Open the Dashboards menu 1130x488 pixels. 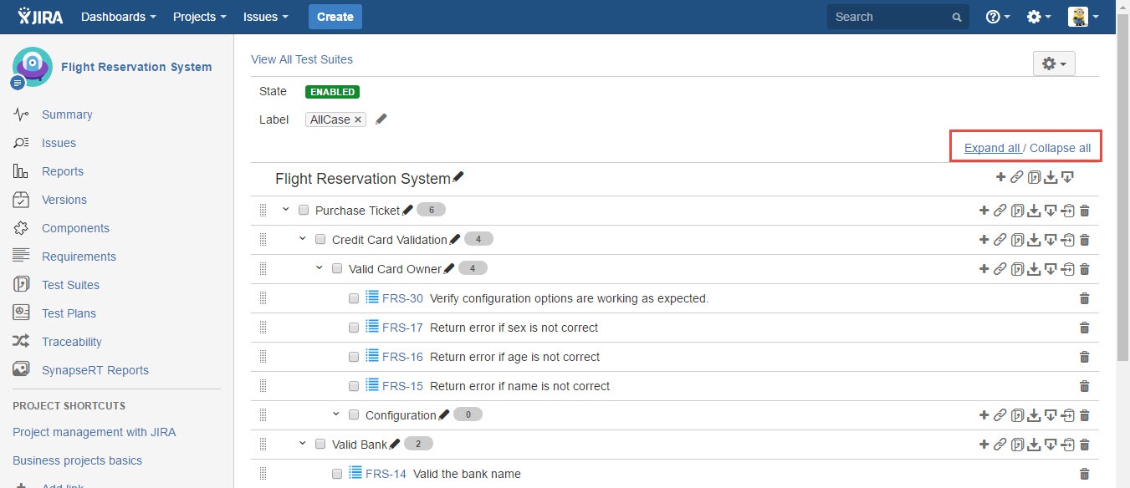coord(117,16)
